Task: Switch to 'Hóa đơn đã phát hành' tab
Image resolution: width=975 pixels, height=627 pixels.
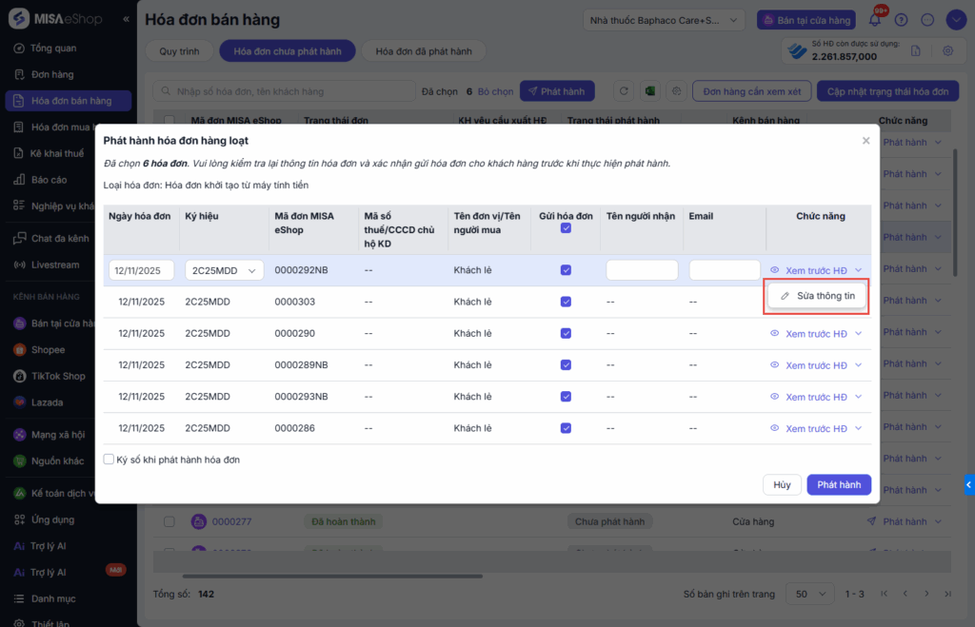Action: [424, 51]
